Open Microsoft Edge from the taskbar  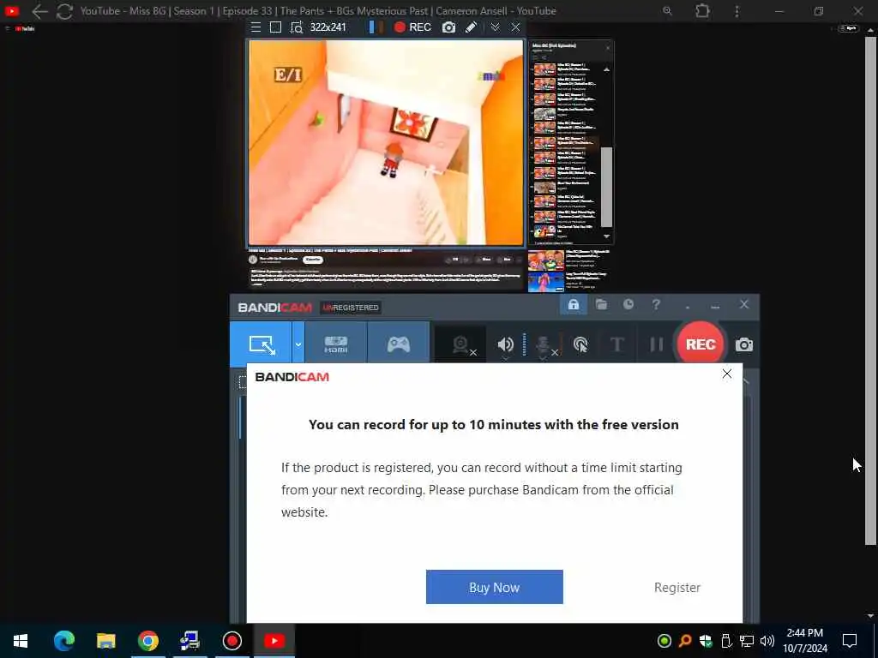click(63, 641)
